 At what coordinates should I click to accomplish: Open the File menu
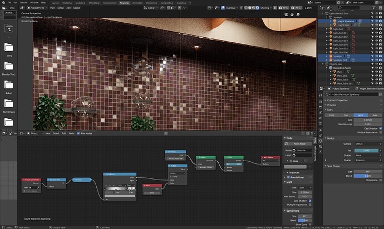pos(9,3)
